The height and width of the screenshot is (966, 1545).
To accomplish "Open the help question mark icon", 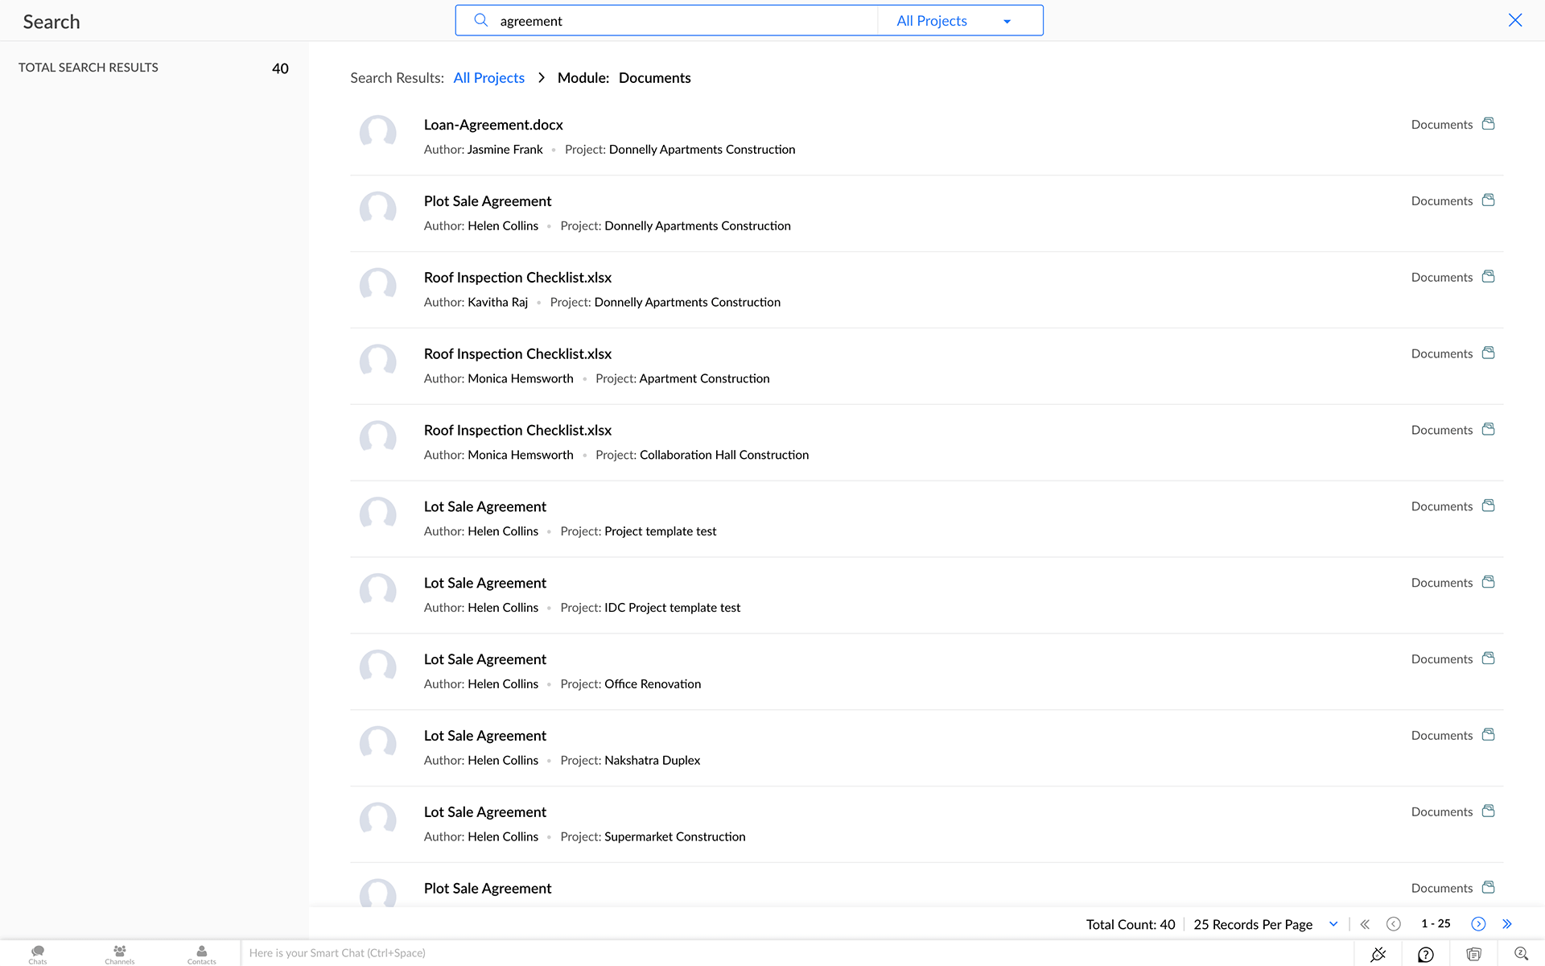I will (x=1426, y=954).
